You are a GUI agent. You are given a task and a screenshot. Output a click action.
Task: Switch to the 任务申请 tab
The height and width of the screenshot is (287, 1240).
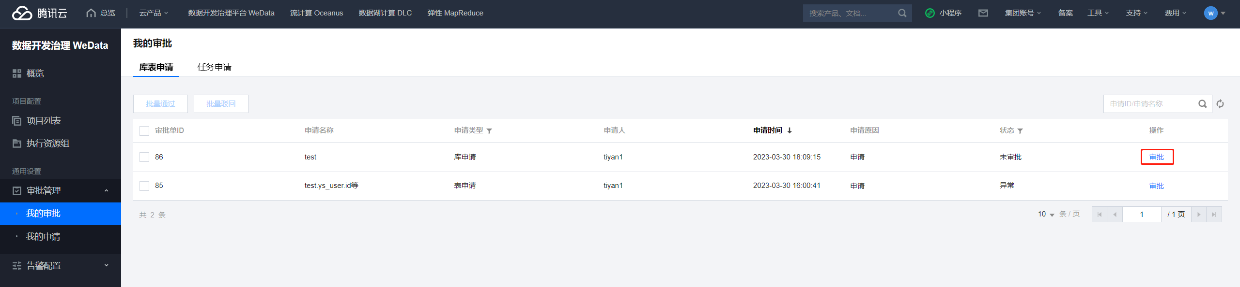214,67
